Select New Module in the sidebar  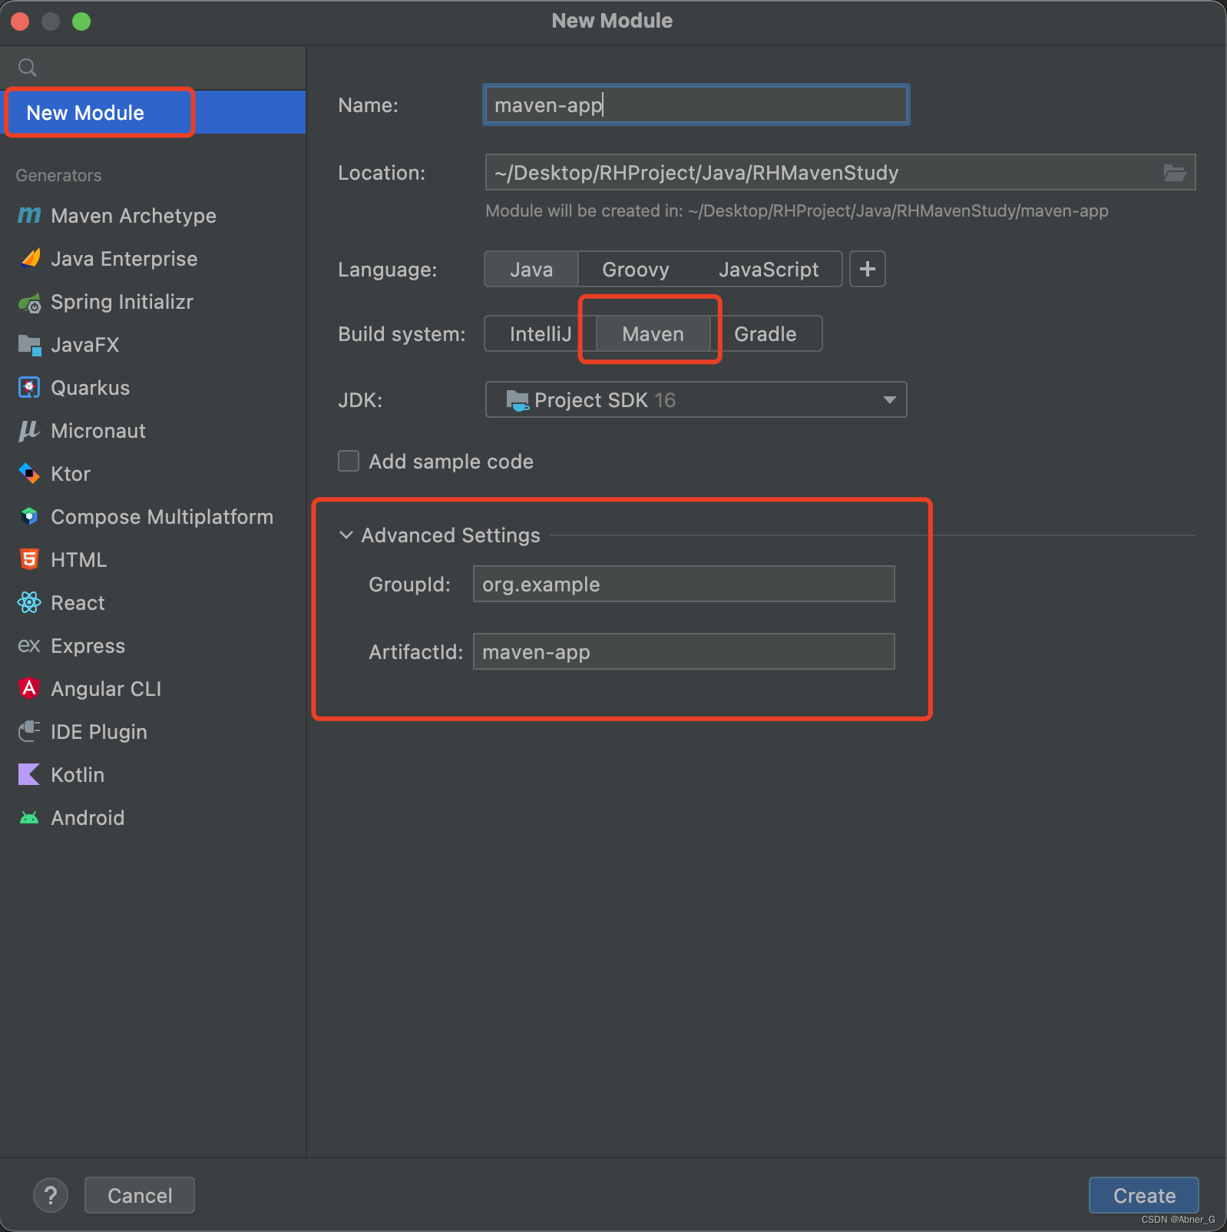[x=153, y=112]
